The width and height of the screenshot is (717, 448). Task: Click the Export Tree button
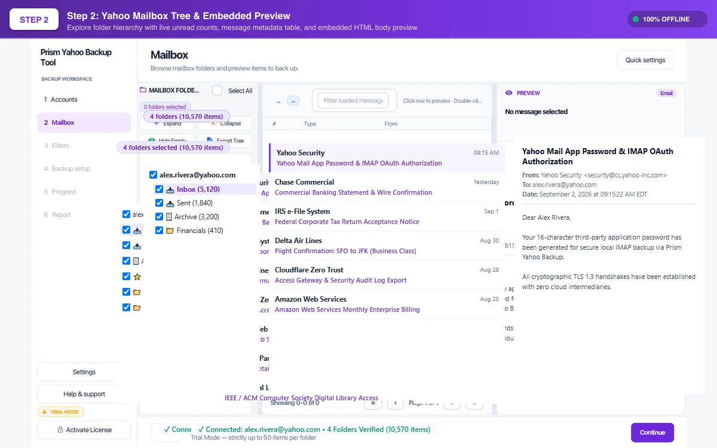pos(225,141)
